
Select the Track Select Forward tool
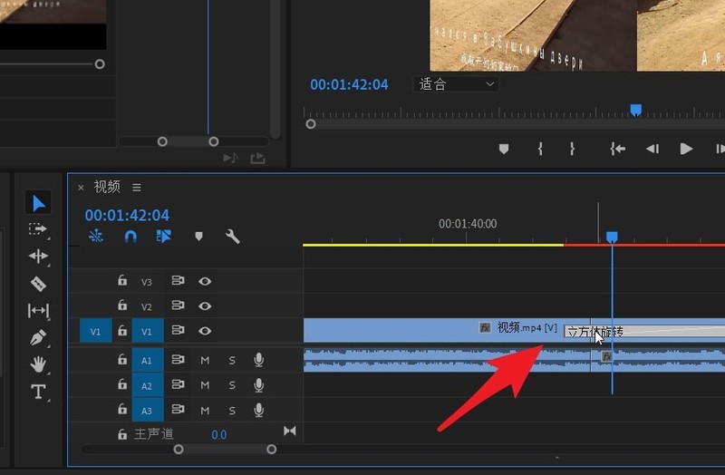[38, 229]
